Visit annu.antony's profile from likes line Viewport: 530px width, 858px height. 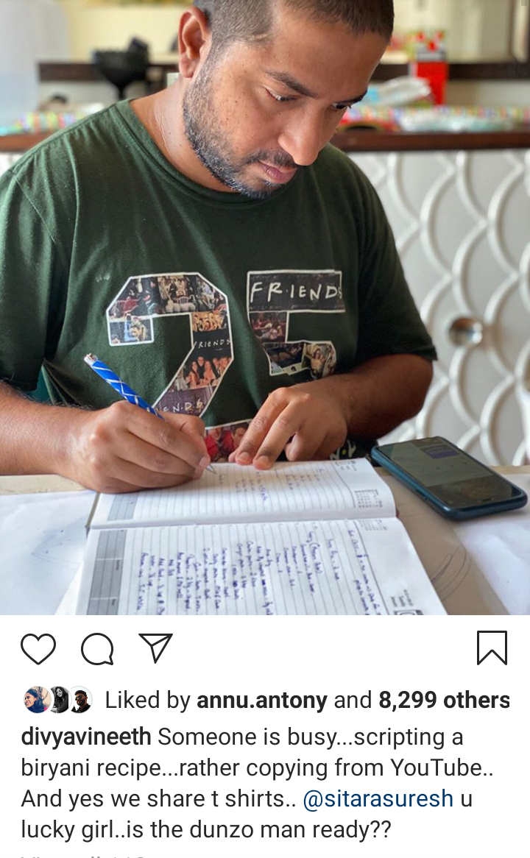tap(262, 701)
